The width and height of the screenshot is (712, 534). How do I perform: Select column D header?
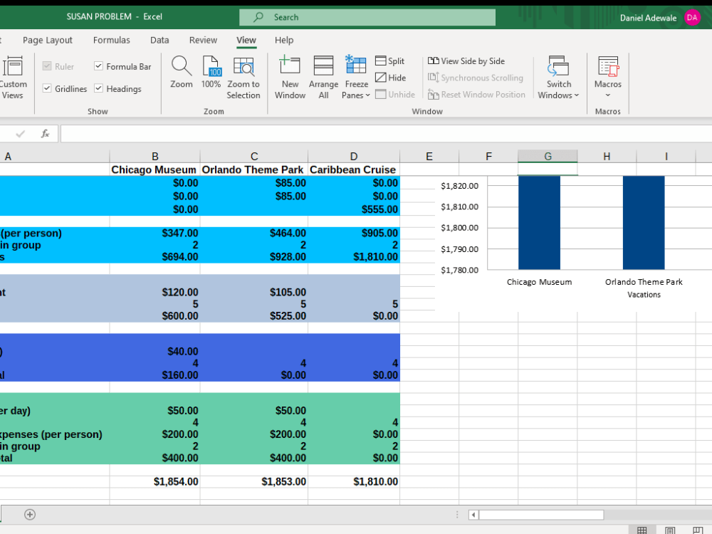tap(354, 156)
